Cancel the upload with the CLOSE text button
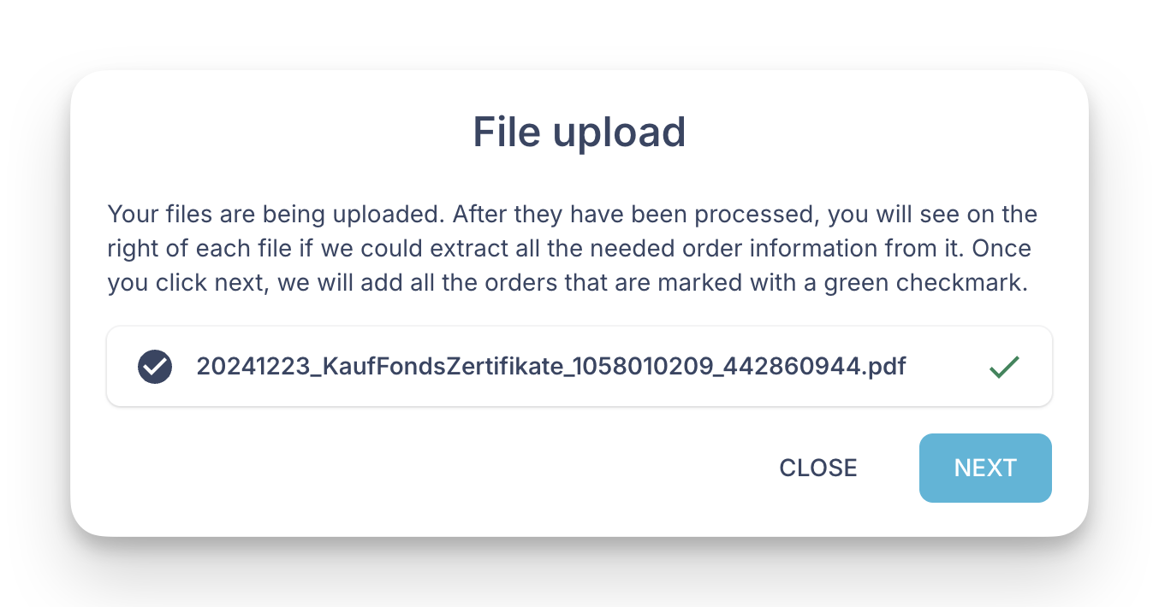Image resolution: width=1159 pixels, height=607 pixels. tap(817, 468)
